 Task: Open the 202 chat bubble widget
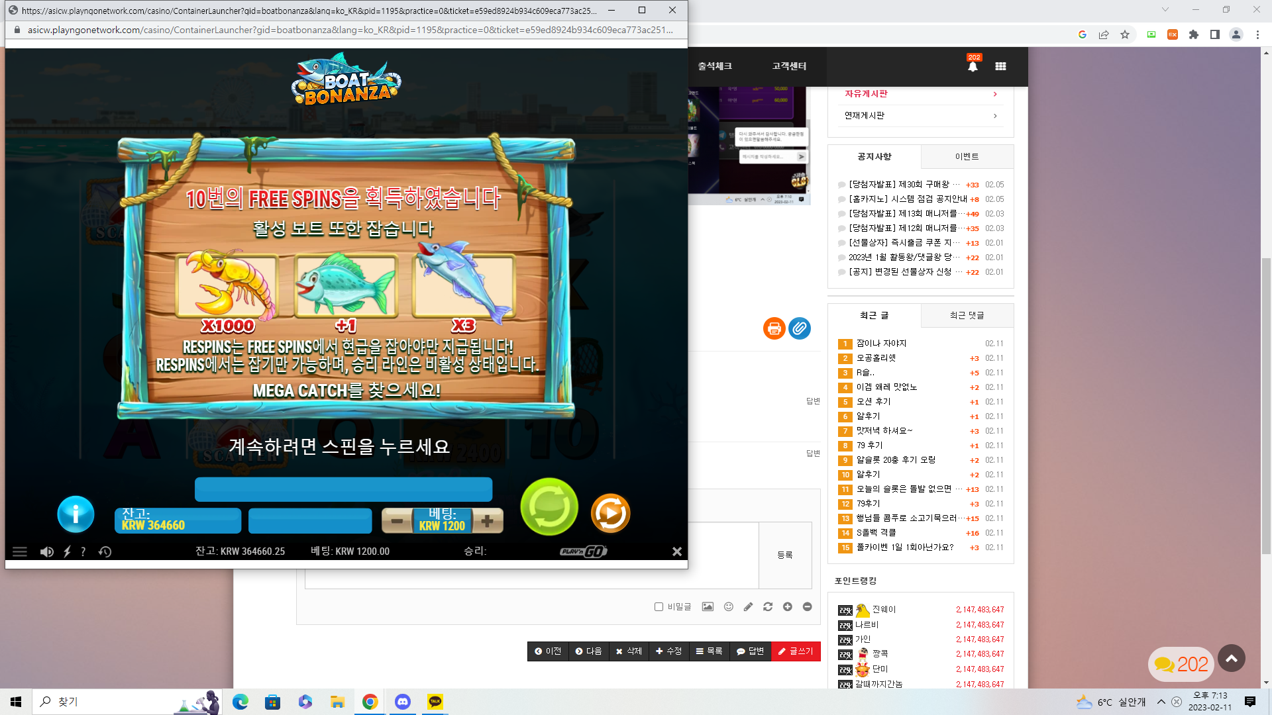pos(1181,664)
